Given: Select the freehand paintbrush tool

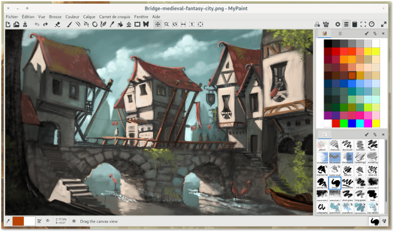Looking at the screenshot, I should (69, 25).
